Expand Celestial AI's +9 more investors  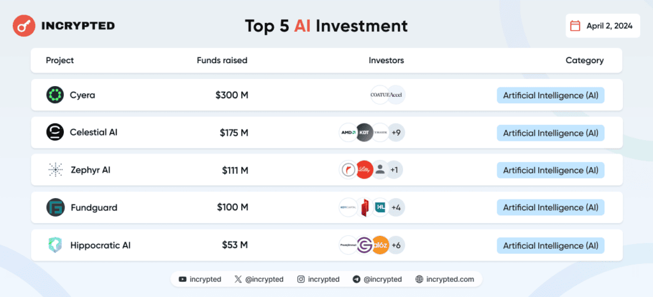click(396, 133)
